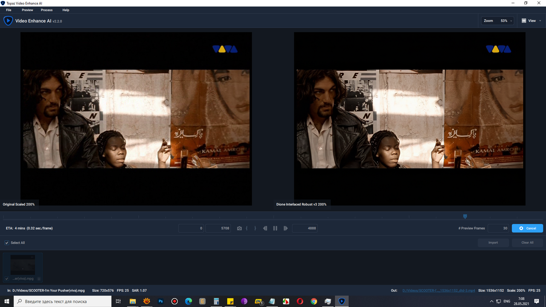Open the Windows Start menu

[7, 301]
